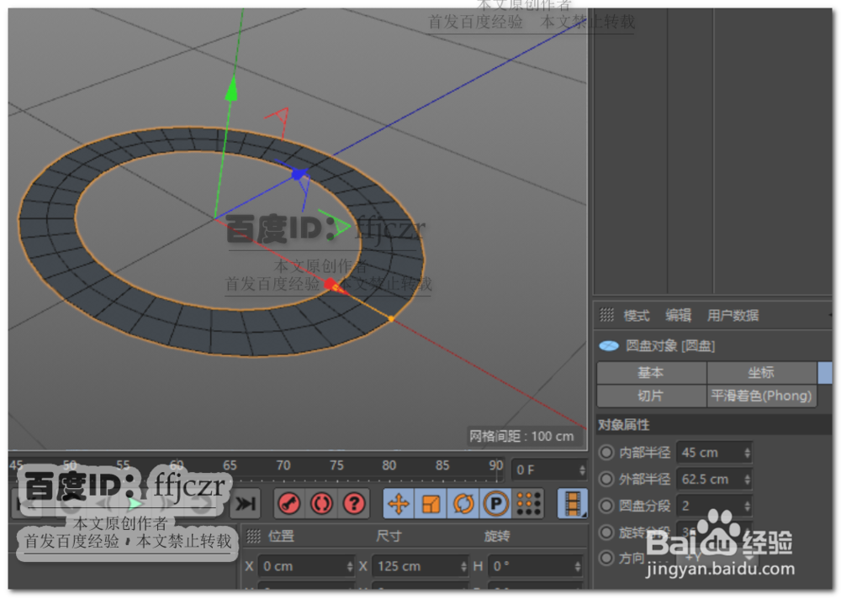Click the 对象属性 section header
The height and width of the screenshot is (598, 841).
(x=624, y=425)
